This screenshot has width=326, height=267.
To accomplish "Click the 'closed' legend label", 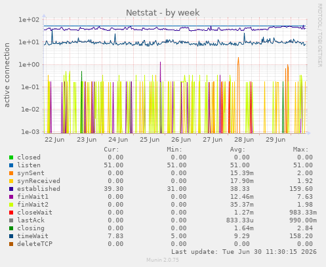I will coord(29,157).
